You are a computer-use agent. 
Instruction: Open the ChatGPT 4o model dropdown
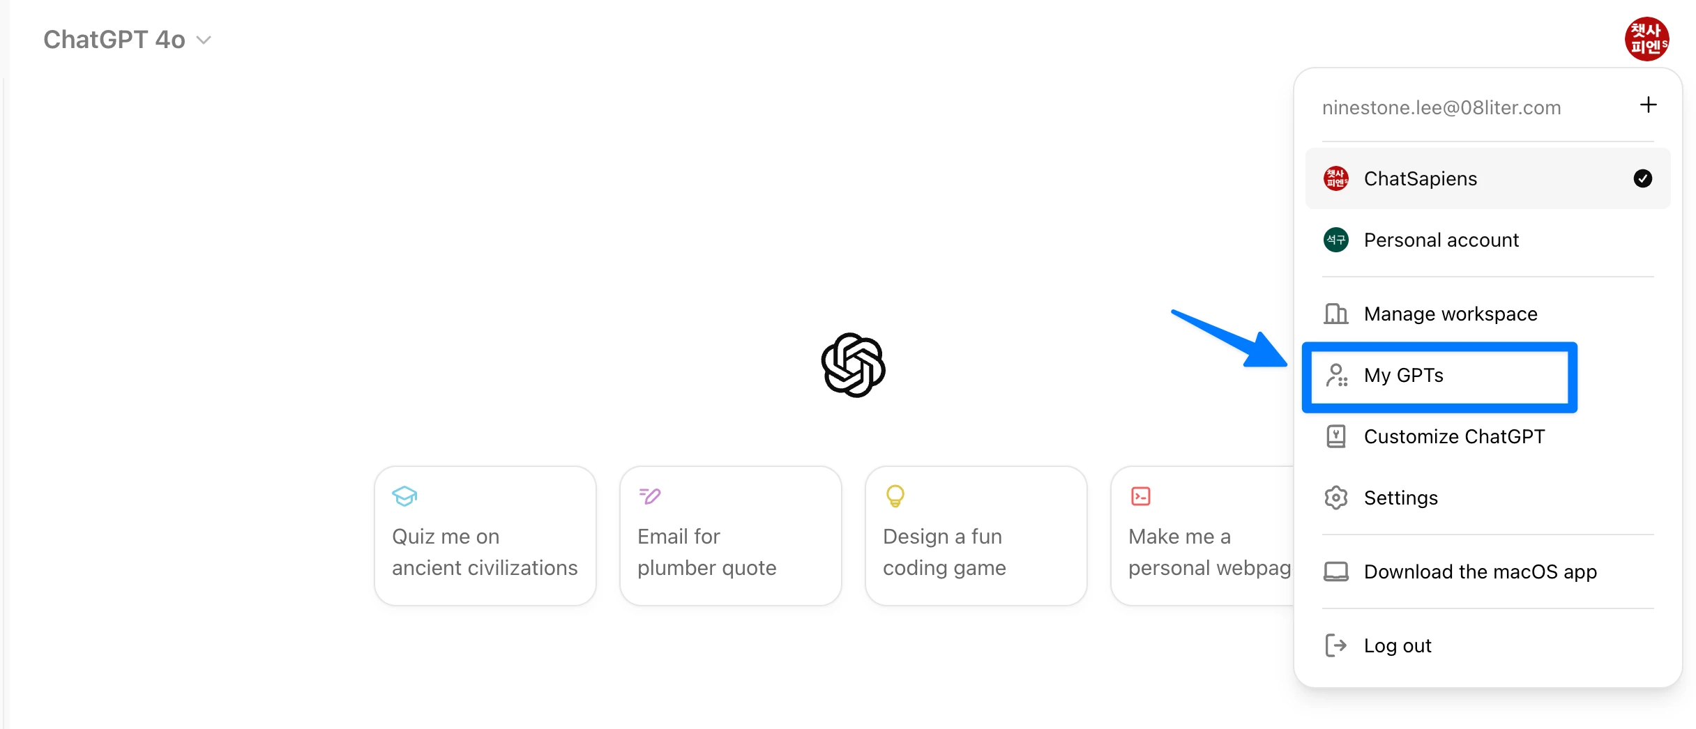pos(127,40)
